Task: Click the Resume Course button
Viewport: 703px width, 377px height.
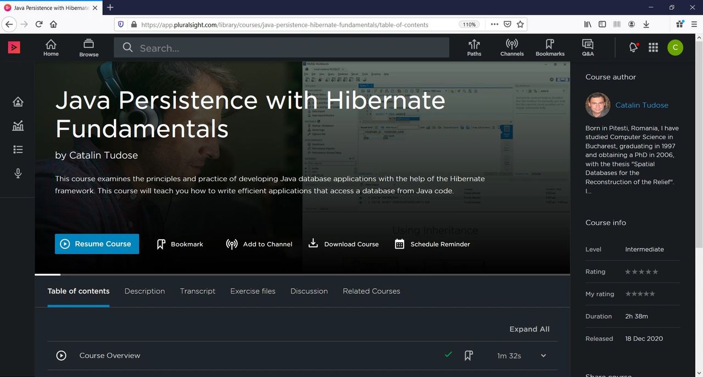Action: point(97,244)
